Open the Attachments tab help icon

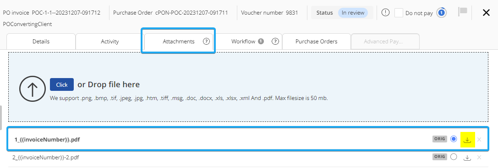tap(207, 42)
